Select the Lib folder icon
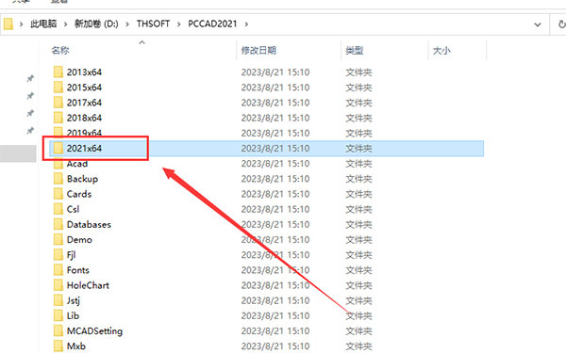This screenshot has height=353, width=566. click(x=58, y=315)
